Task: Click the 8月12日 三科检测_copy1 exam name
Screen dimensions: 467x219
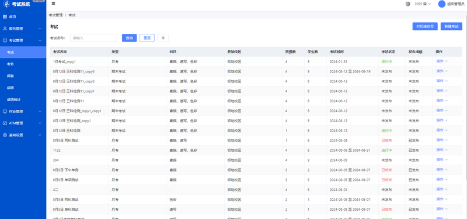Action: pos(72,121)
